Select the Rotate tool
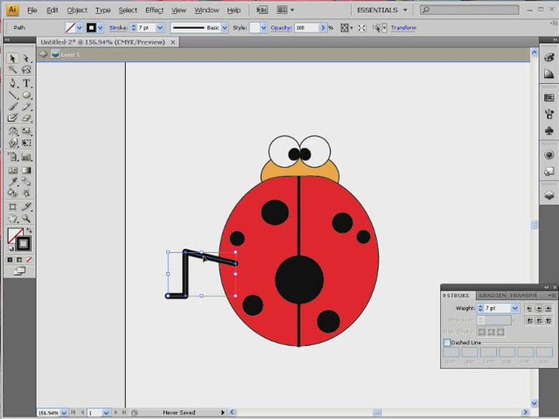 pos(12,131)
